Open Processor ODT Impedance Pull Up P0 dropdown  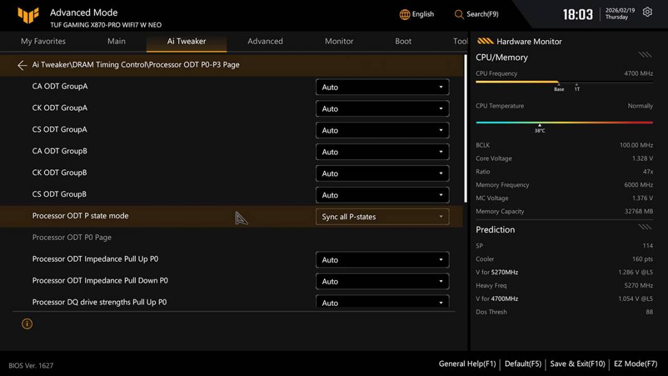pyautogui.click(x=382, y=260)
